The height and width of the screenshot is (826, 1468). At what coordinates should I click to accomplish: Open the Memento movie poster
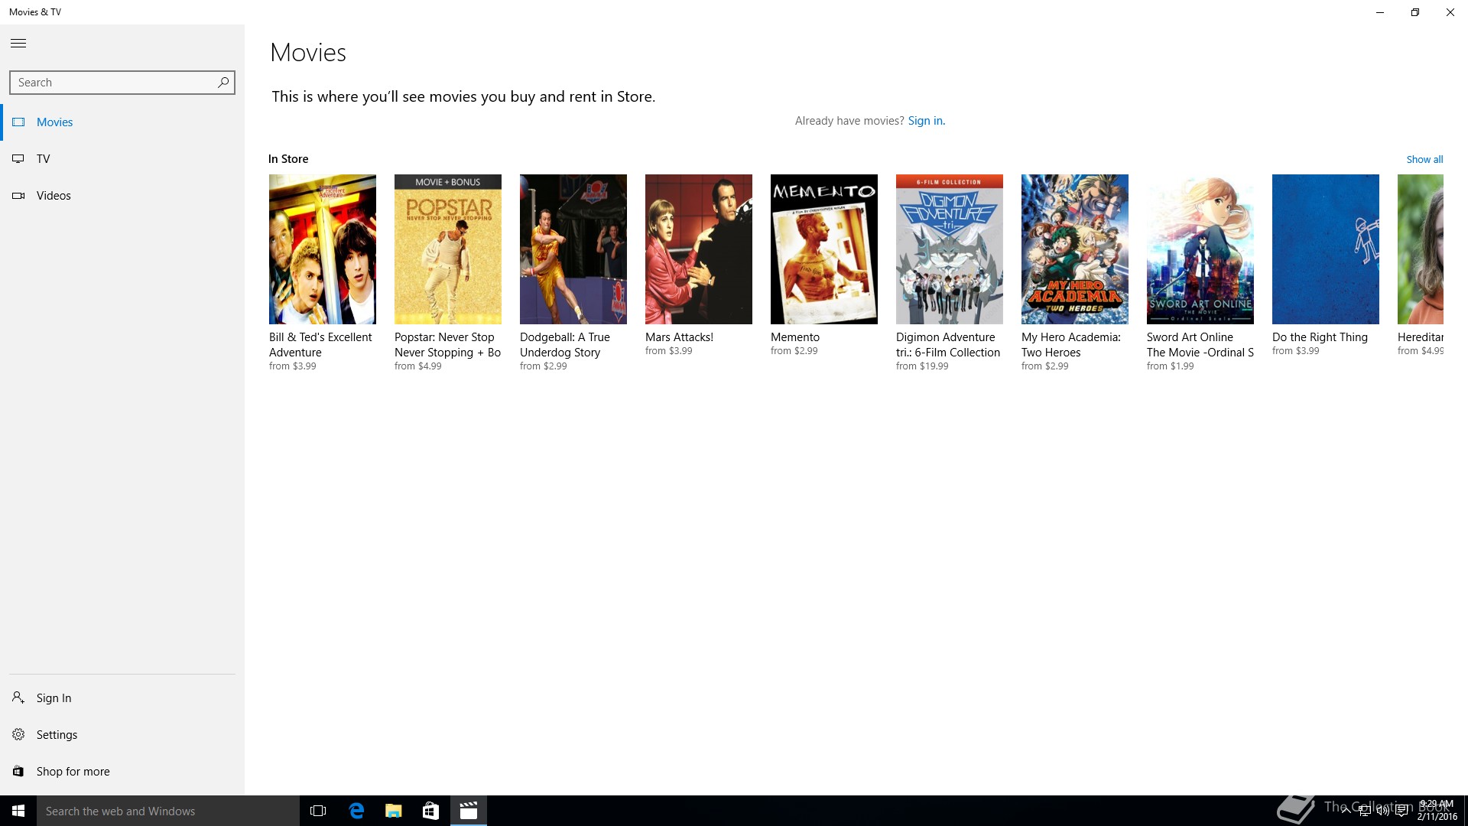tap(824, 249)
